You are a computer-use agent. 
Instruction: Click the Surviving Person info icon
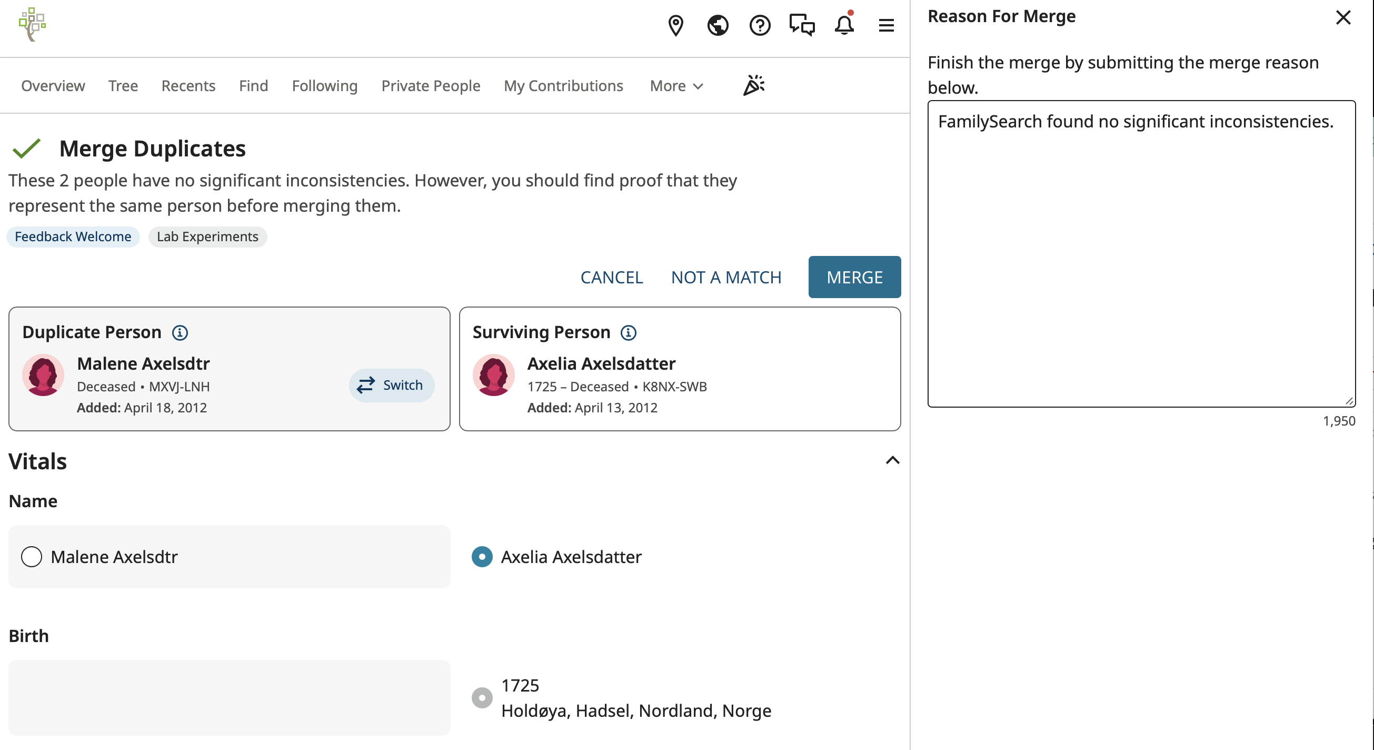point(629,332)
